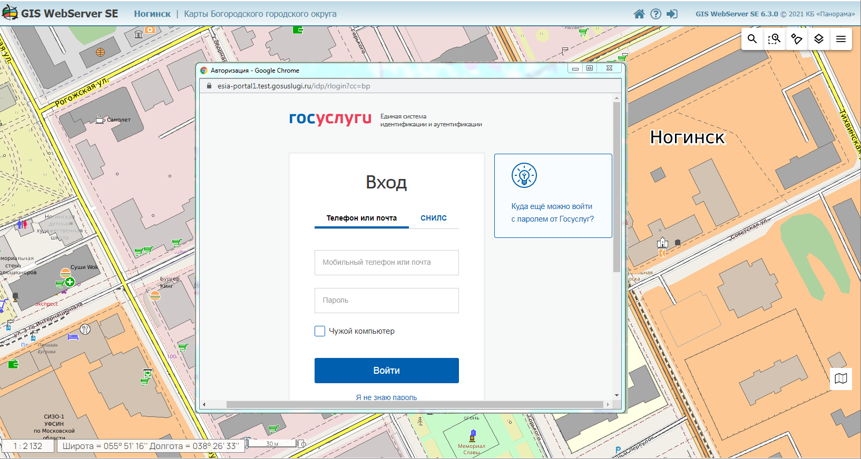Click the Chrome icon in popup title
861x459 pixels.
[x=204, y=71]
